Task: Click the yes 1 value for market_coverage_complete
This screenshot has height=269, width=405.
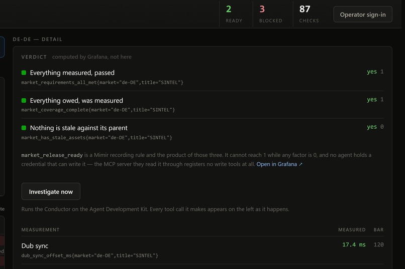Action: (x=375, y=99)
